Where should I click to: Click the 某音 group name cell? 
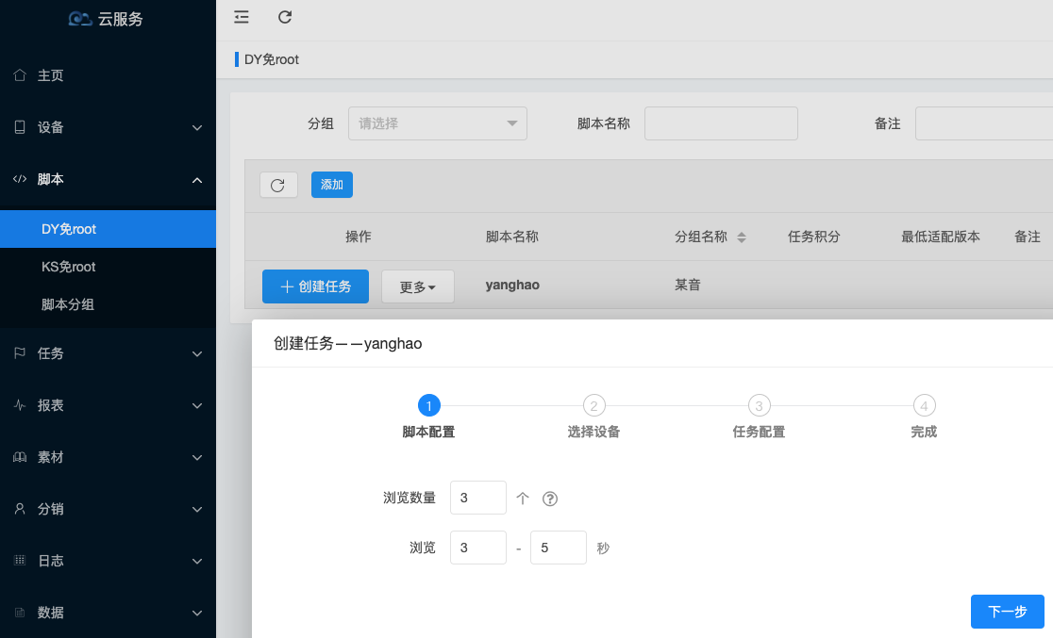click(x=688, y=286)
